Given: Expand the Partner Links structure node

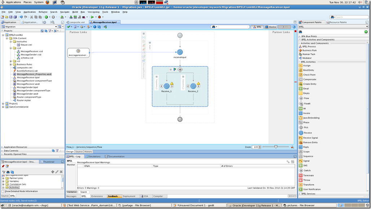Looking at the screenshot, I should point(3,178).
